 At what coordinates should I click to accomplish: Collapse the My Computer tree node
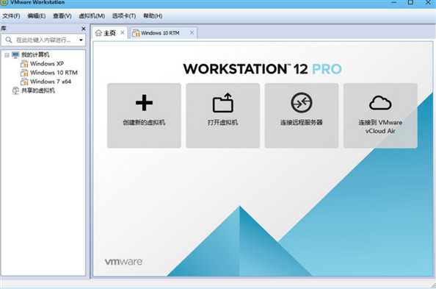(7, 55)
